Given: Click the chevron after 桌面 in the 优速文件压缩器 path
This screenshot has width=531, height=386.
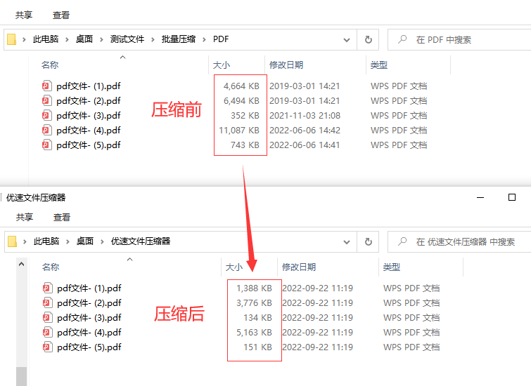Looking at the screenshot, I should pos(102,241).
